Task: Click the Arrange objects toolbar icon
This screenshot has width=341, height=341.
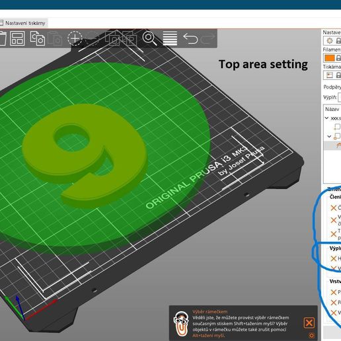Action: click(17, 38)
